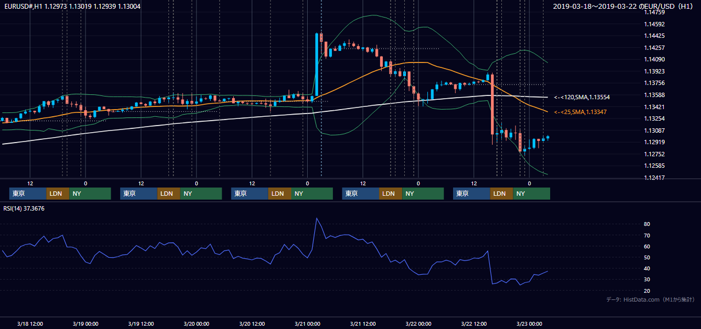Click RSI scale value 70
This screenshot has width=701, height=329.
tap(647, 235)
